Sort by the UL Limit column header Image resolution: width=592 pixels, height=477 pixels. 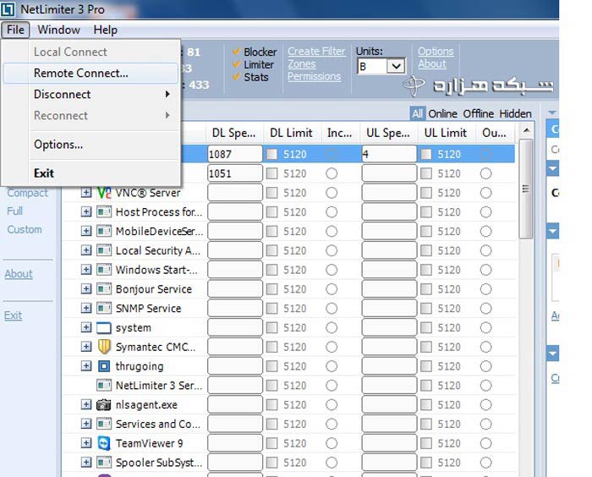point(446,133)
